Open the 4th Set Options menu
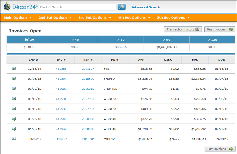Image resolution: width=237 pixels, height=154 pixels. click(134, 18)
